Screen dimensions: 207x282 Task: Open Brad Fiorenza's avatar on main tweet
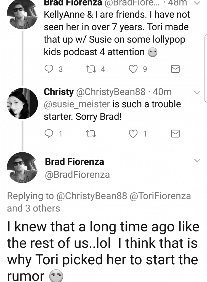pyautogui.click(x=22, y=168)
